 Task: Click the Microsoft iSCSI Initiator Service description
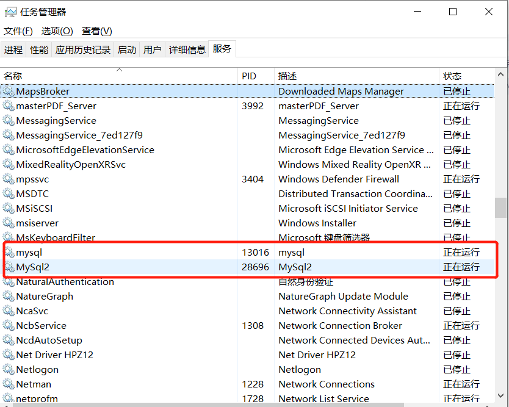tap(348, 208)
